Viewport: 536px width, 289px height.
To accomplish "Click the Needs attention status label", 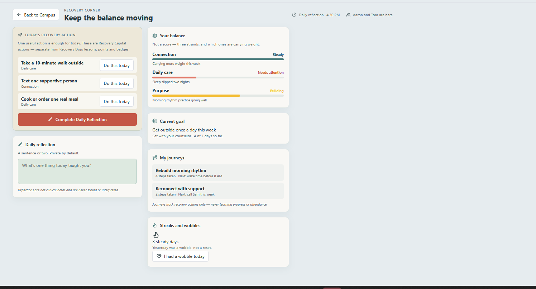I will [271, 73].
